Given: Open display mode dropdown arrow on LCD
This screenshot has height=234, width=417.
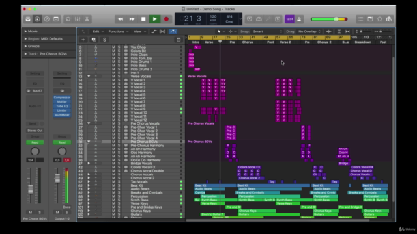Looking at the screenshot, I should [x=240, y=19].
